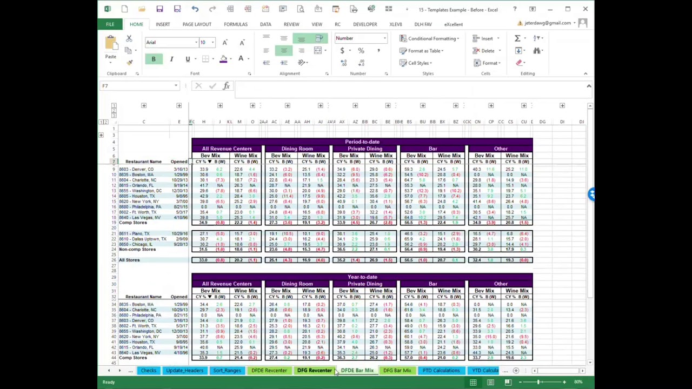This screenshot has height=389, width=692.
Task: Open the Name Box dropdown arrow
Action: [176, 86]
